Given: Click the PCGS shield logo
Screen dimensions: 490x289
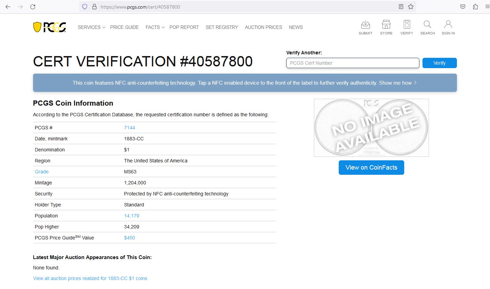Looking at the screenshot, I should (50, 27).
